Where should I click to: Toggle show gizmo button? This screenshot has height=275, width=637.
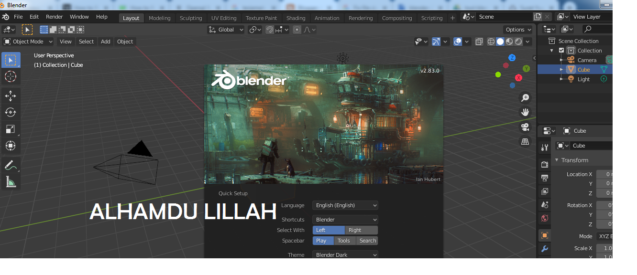[x=436, y=42]
